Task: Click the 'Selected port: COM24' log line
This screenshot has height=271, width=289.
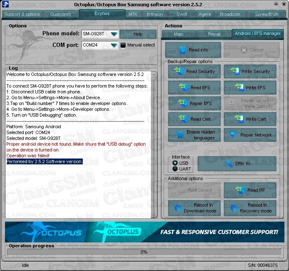Action: tap(28, 132)
